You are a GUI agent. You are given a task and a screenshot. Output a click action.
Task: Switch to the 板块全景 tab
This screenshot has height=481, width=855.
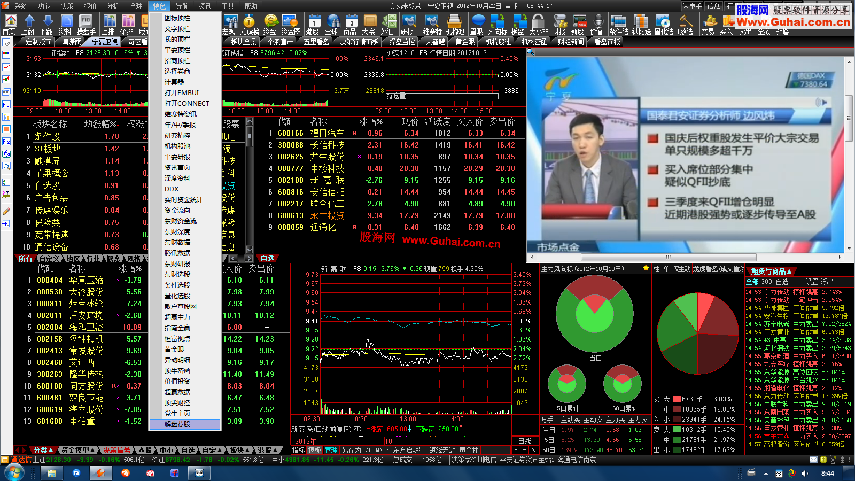pos(244,42)
